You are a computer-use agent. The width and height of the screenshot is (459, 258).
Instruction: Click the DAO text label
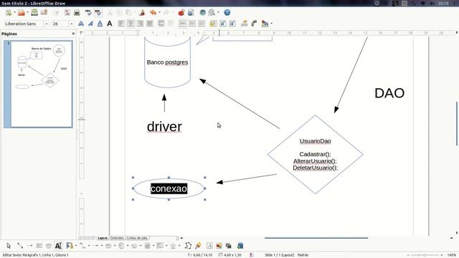point(389,93)
